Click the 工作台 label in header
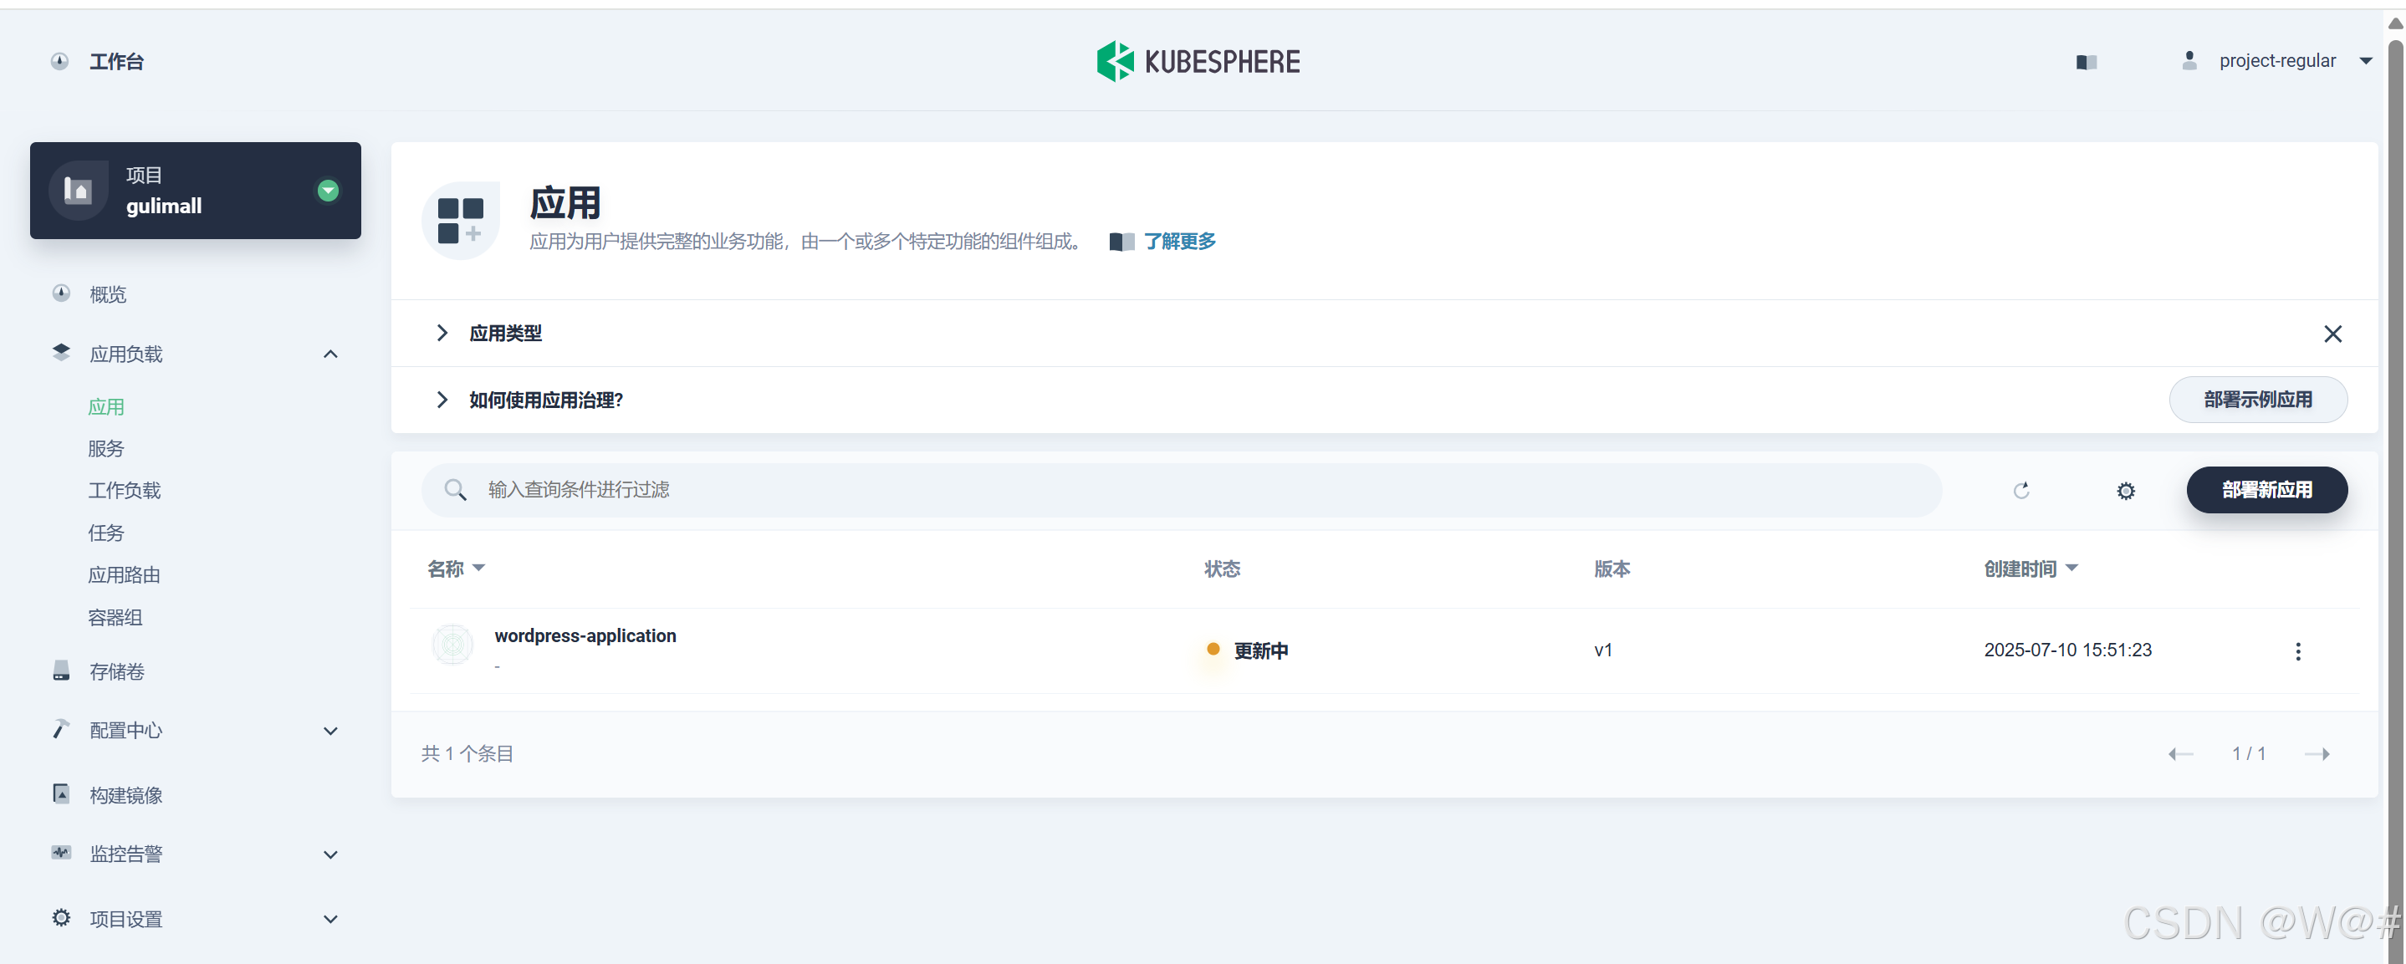 [x=117, y=62]
